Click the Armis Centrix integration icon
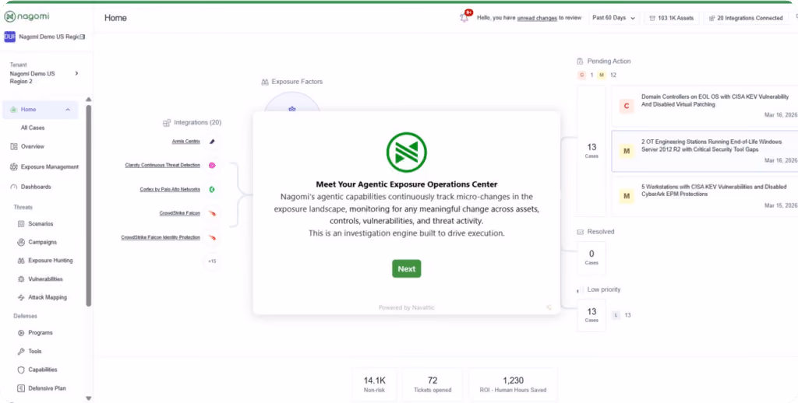Viewport: 798px width, 403px height. [x=212, y=142]
